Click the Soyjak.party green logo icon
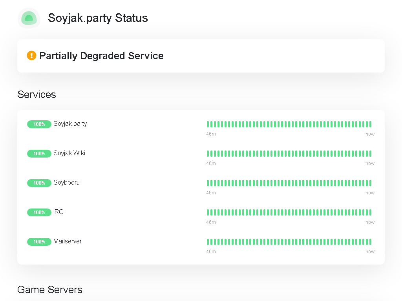402x301 pixels. pos(29,18)
